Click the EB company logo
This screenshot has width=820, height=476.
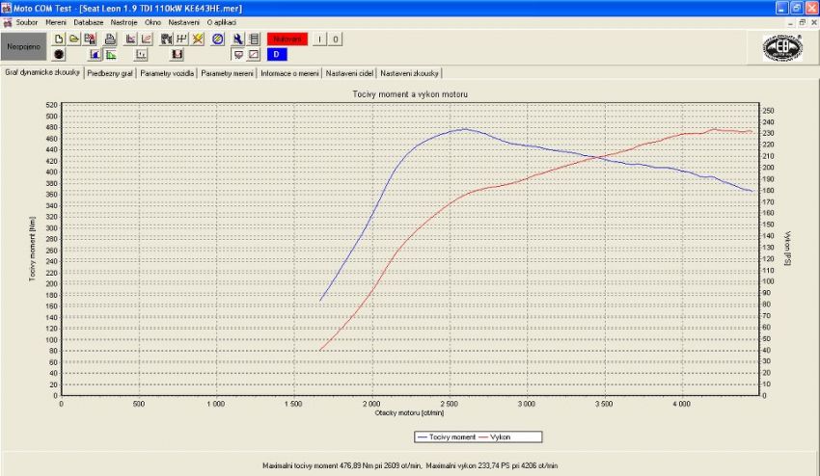782,47
